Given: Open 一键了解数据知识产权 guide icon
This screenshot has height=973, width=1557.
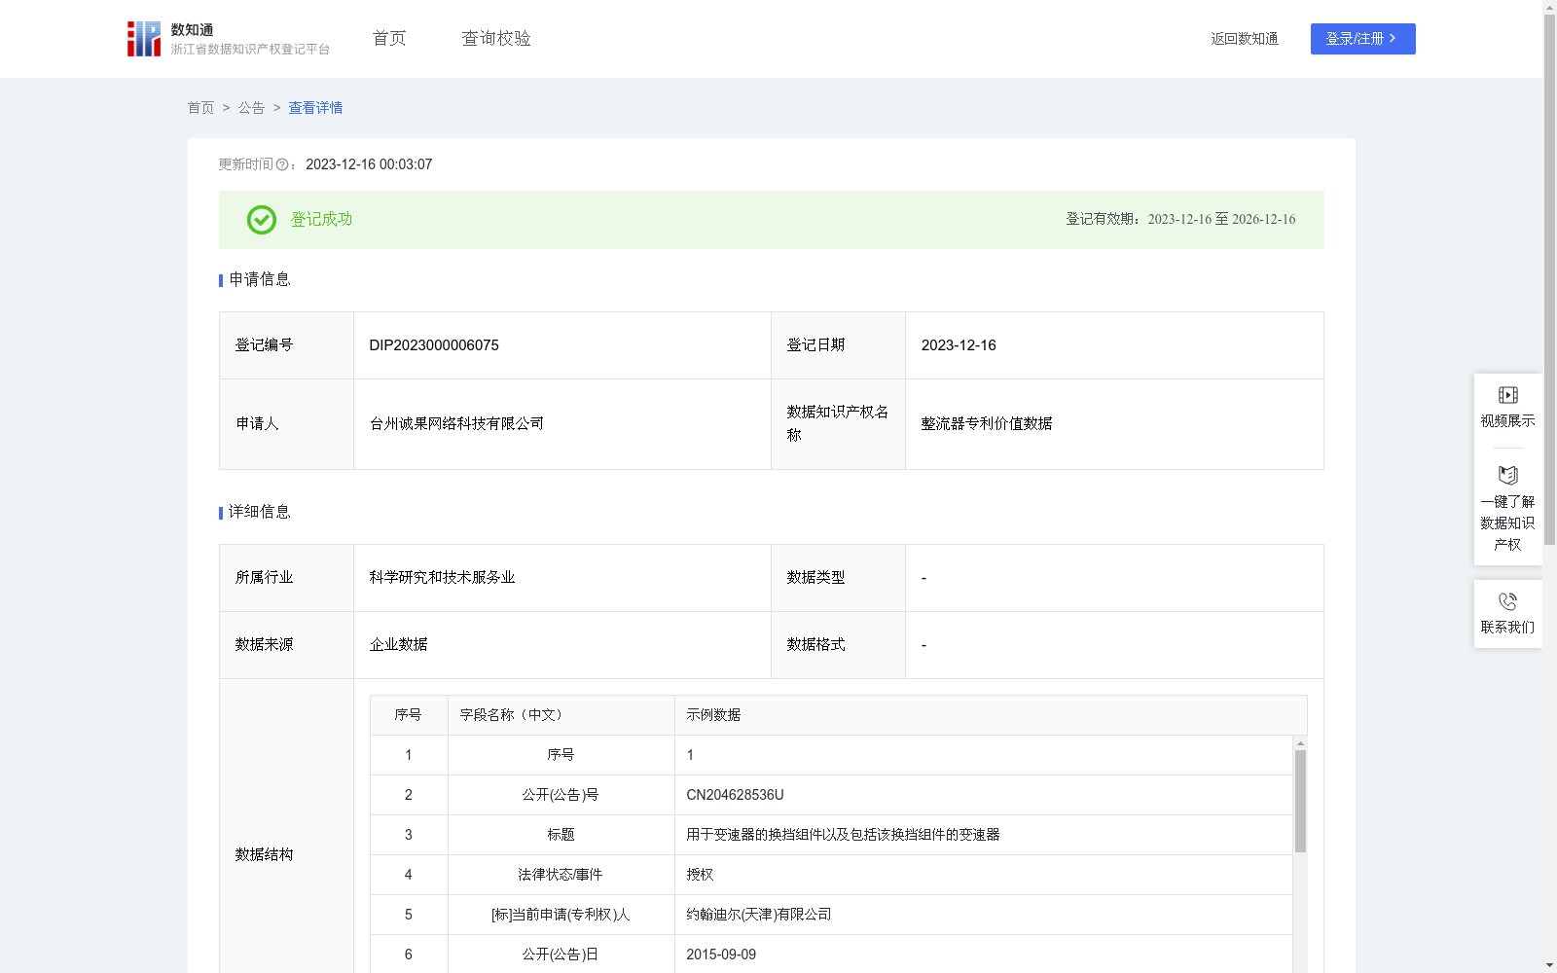Looking at the screenshot, I should pyautogui.click(x=1507, y=476).
